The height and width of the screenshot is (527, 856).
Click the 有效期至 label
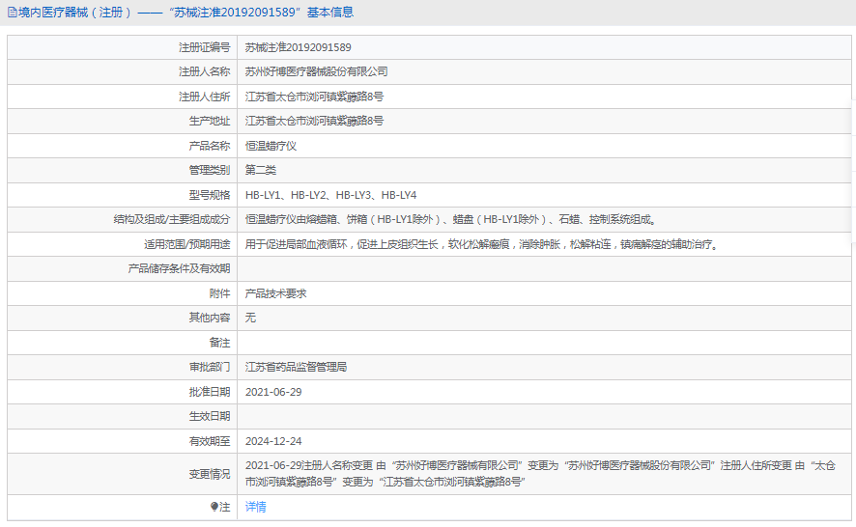[x=210, y=441]
